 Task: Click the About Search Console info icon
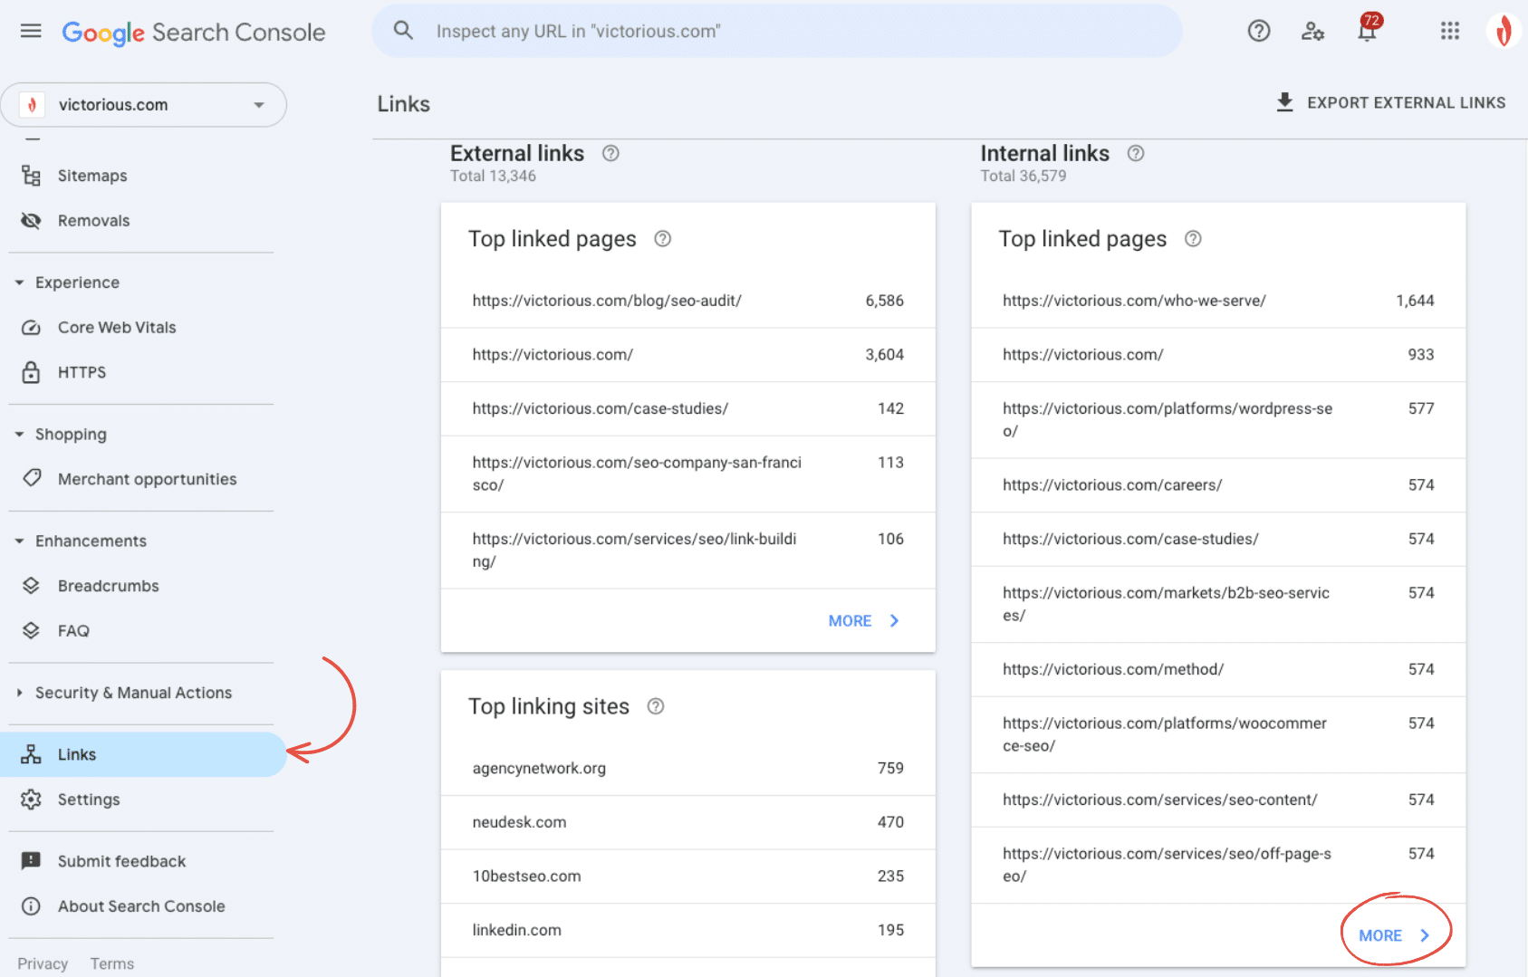[31, 906]
